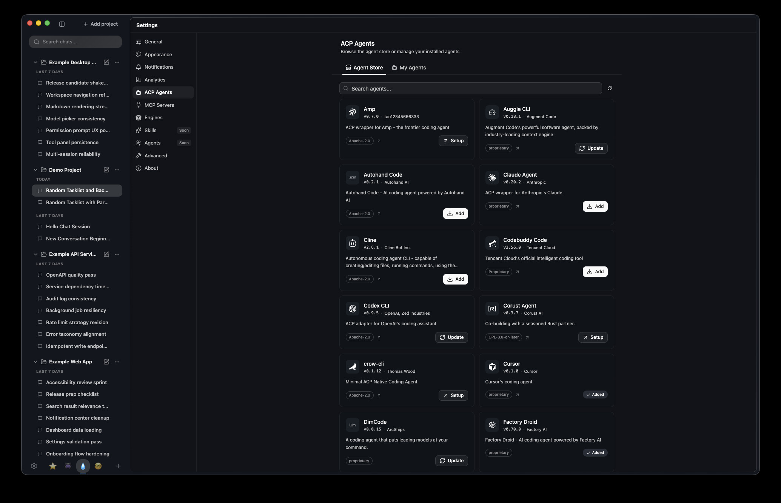Open Model picker consistency chat
The height and width of the screenshot is (503, 781).
coord(77,119)
